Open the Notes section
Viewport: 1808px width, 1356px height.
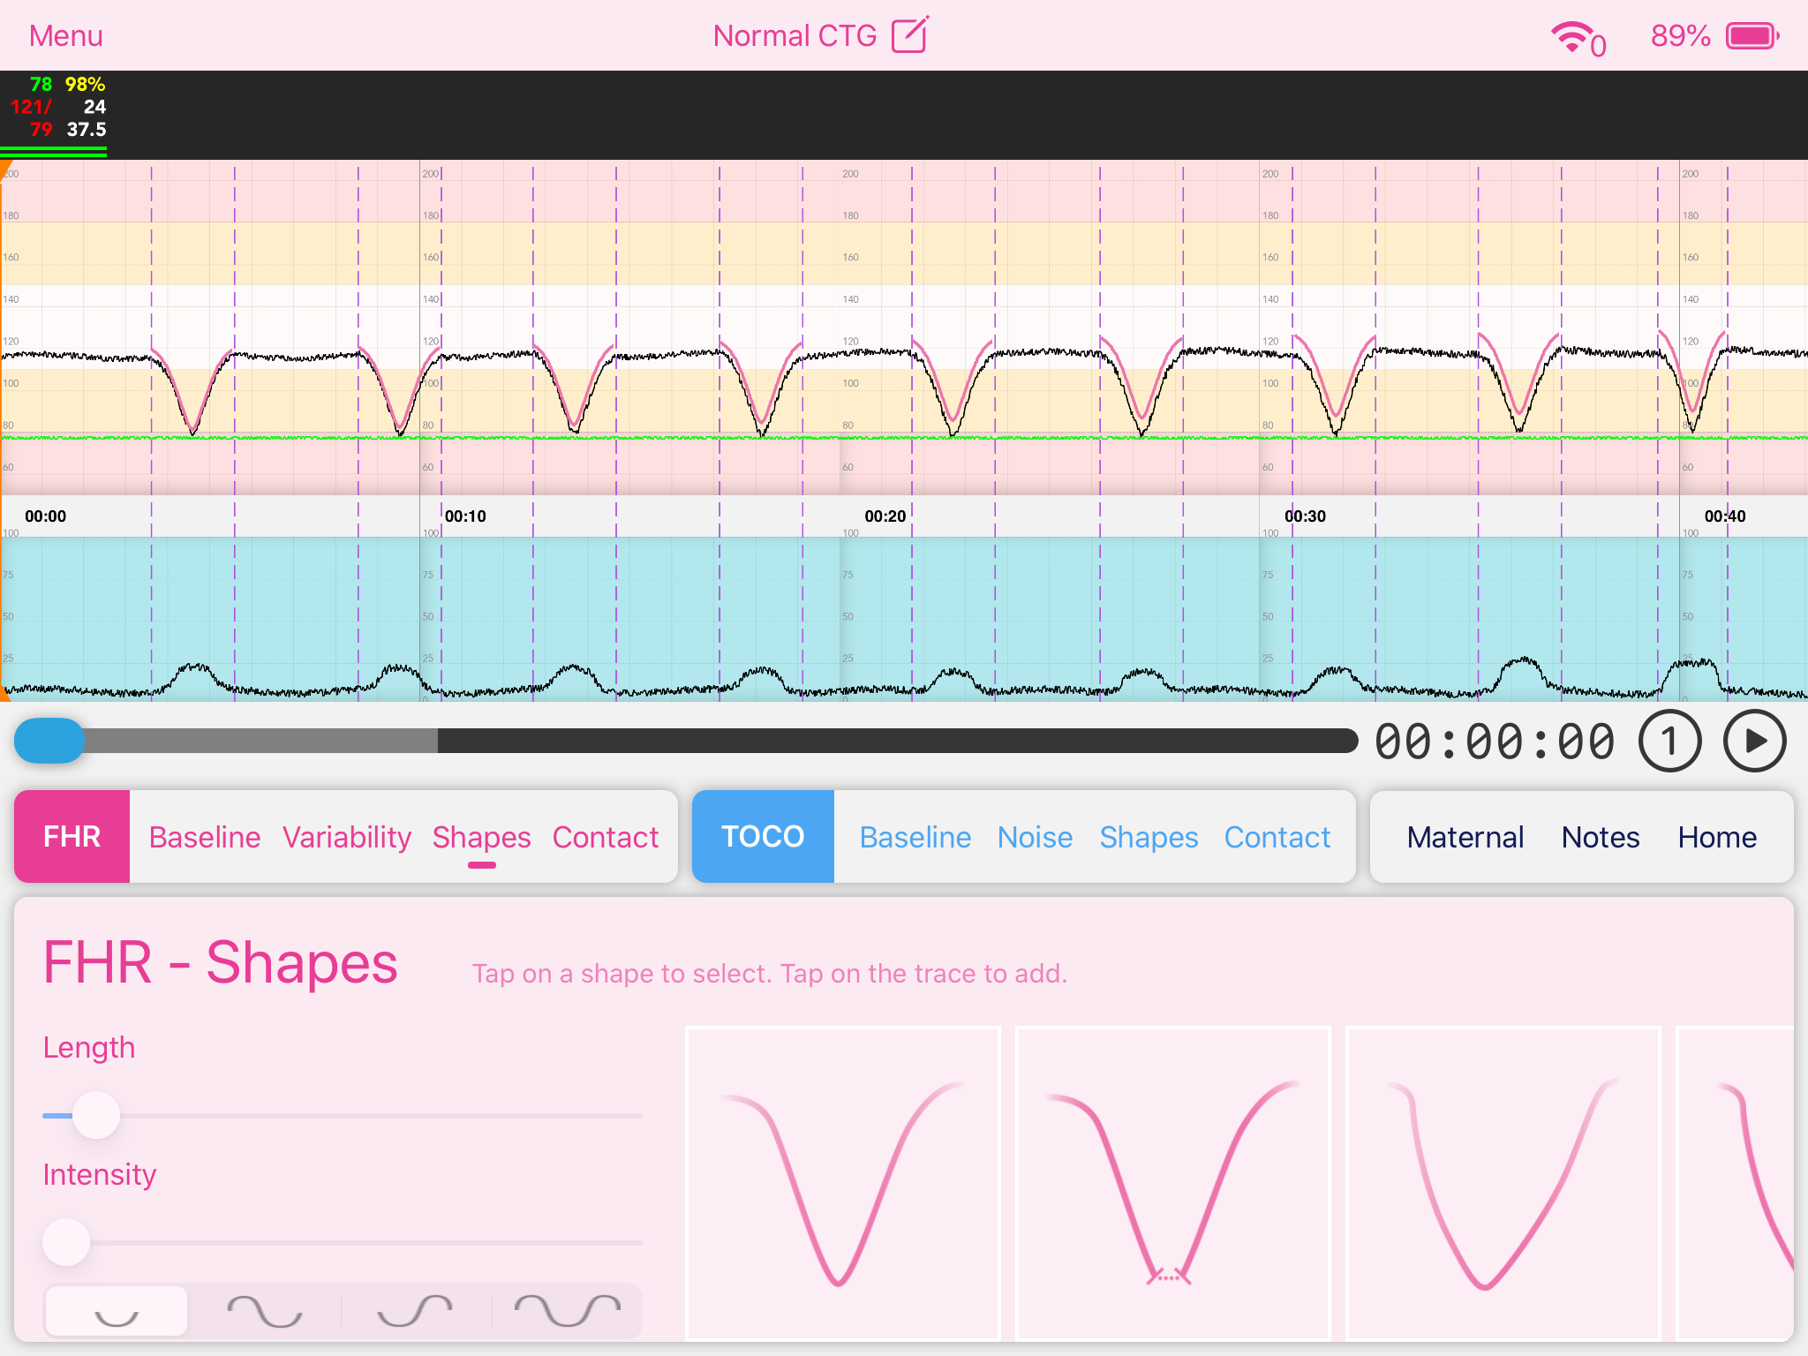[1600, 837]
